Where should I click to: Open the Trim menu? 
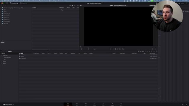[x=20, y=1]
